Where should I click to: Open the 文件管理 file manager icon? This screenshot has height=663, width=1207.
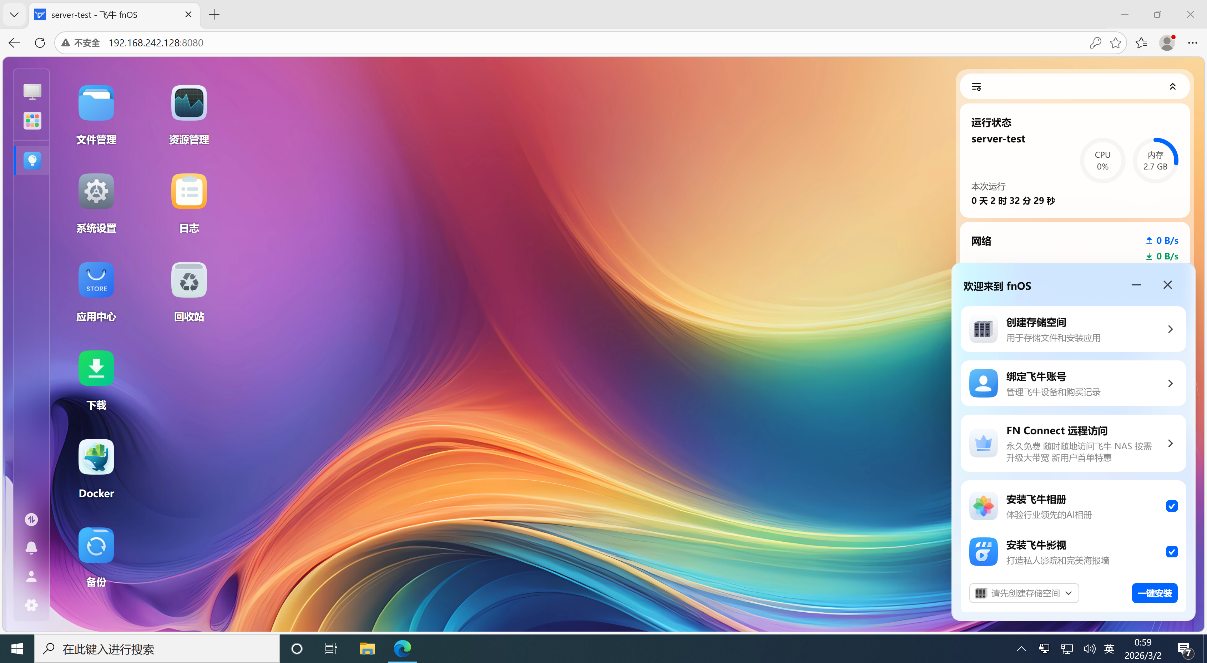tap(96, 103)
